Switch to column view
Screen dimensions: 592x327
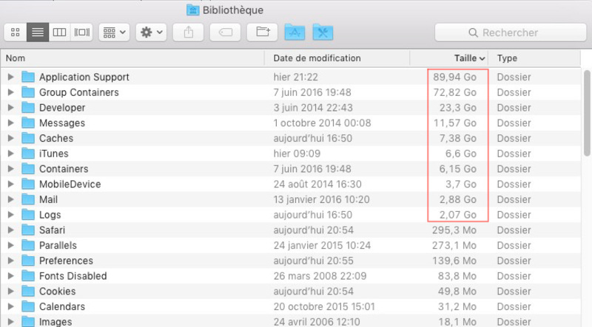pyautogui.click(x=60, y=32)
